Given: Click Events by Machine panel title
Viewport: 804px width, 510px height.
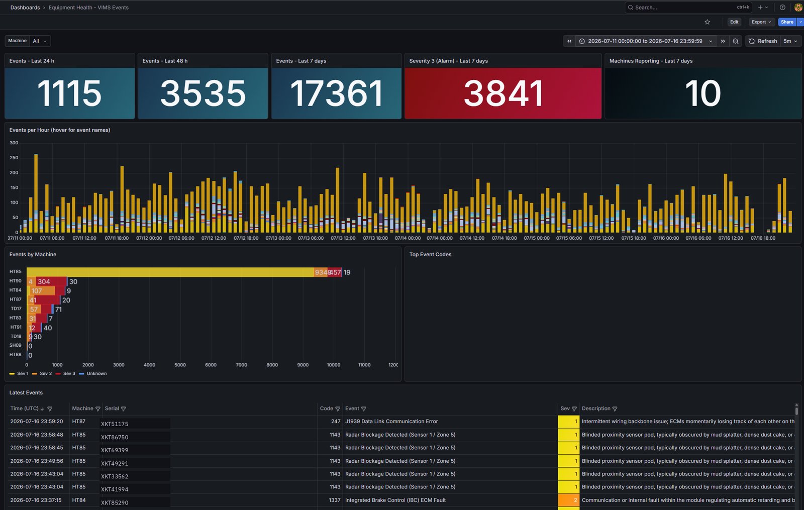Looking at the screenshot, I should (x=33, y=255).
